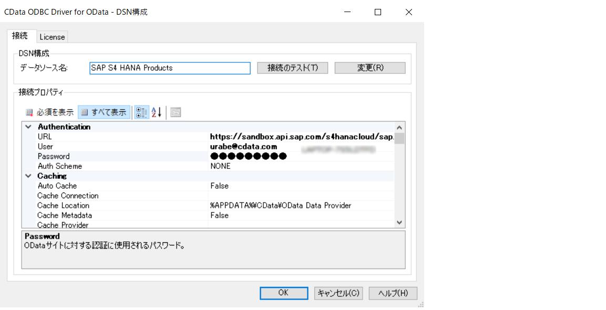Minimize the DSN構成 window
The width and height of the screenshot is (606, 310).
pos(347,12)
